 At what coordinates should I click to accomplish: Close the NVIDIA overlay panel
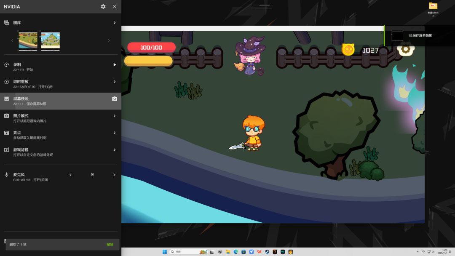[x=115, y=6]
